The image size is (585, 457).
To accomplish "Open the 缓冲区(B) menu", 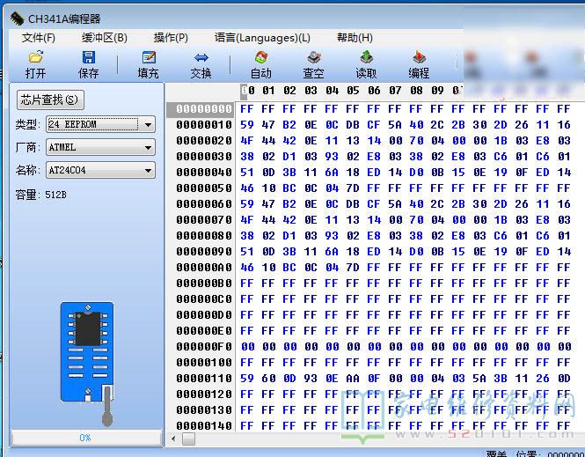I will (104, 38).
